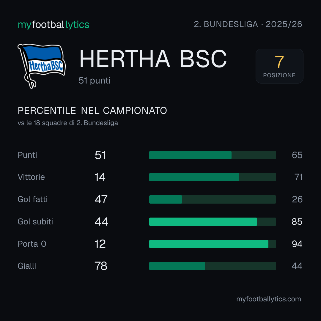Click the 51 punti subtitle
This screenshot has height=321, width=321.
95,81
